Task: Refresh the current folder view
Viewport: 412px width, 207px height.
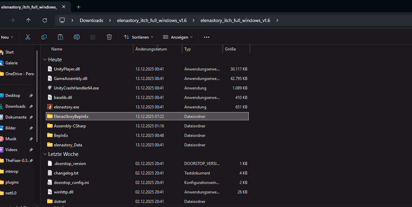Action: pos(45,20)
